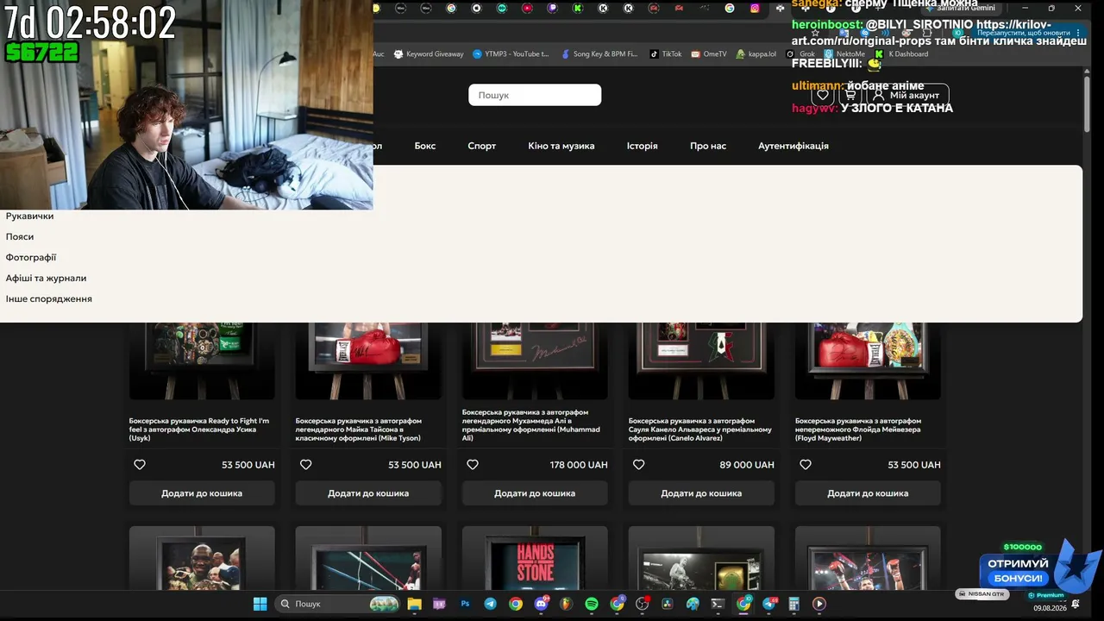Open the TikTok bookmark
This screenshot has height=621, width=1104.
click(x=665, y=53)
